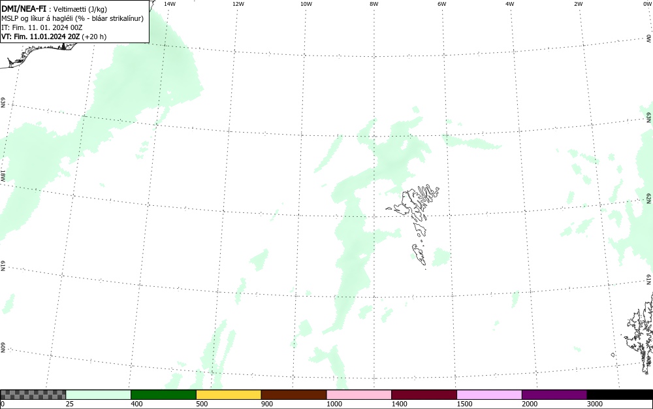653x409 pixels.
Task: Select the brown 900–1000 legend swatch
Action: click(294, 395)
